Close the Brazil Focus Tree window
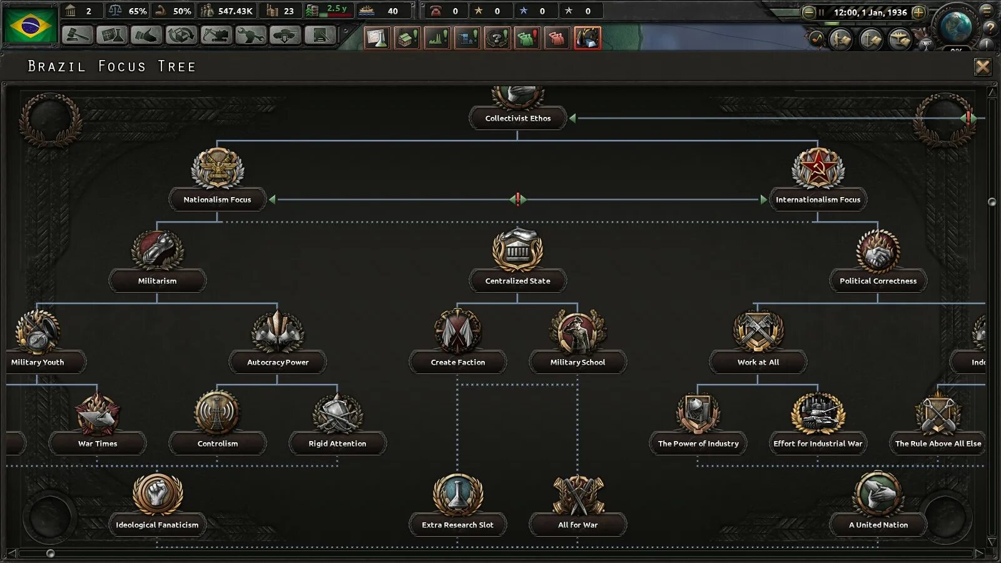 (x=983, y=66)
